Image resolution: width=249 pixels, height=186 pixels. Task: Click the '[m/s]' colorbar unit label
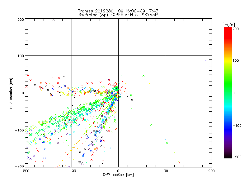pyautogui.click(x=229, y=25)
